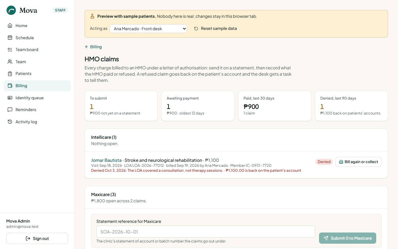Click the Reminders speech bubble icon

click(10, 110)
